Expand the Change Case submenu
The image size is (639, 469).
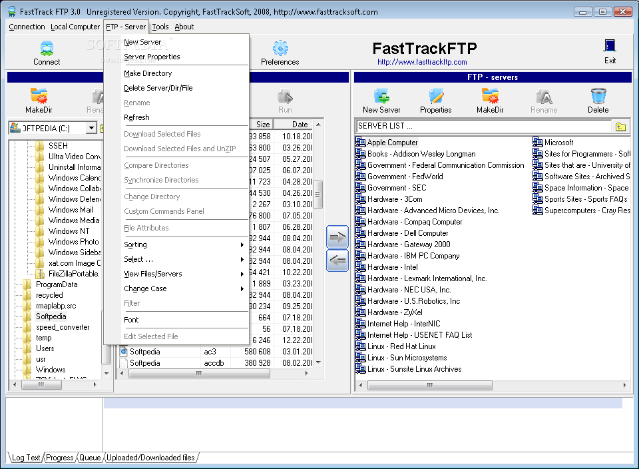pyautogui.click(x=242, y=288)
